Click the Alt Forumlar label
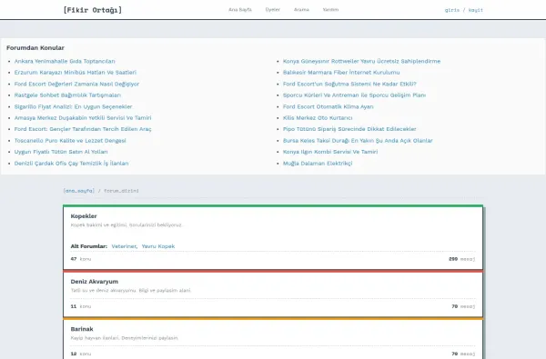This screenshot has height=359, width=546. tap(89, 246)
